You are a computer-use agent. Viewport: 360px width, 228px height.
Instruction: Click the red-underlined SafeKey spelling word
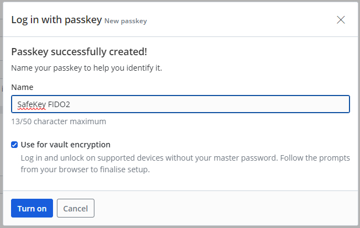coord(31,104)
